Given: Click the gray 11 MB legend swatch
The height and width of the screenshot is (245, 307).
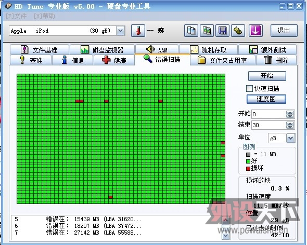Looking at the screenshot, I should 248,155.
